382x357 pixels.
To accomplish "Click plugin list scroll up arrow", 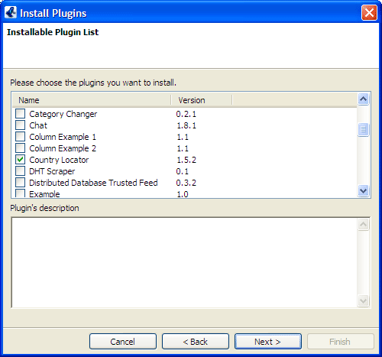I will (363, 99).
